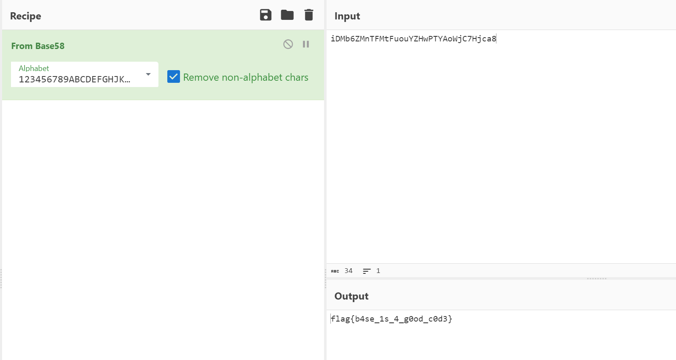Click the Input pane header
The width and height of the screenshot is (676, 360).
point(347,16)
